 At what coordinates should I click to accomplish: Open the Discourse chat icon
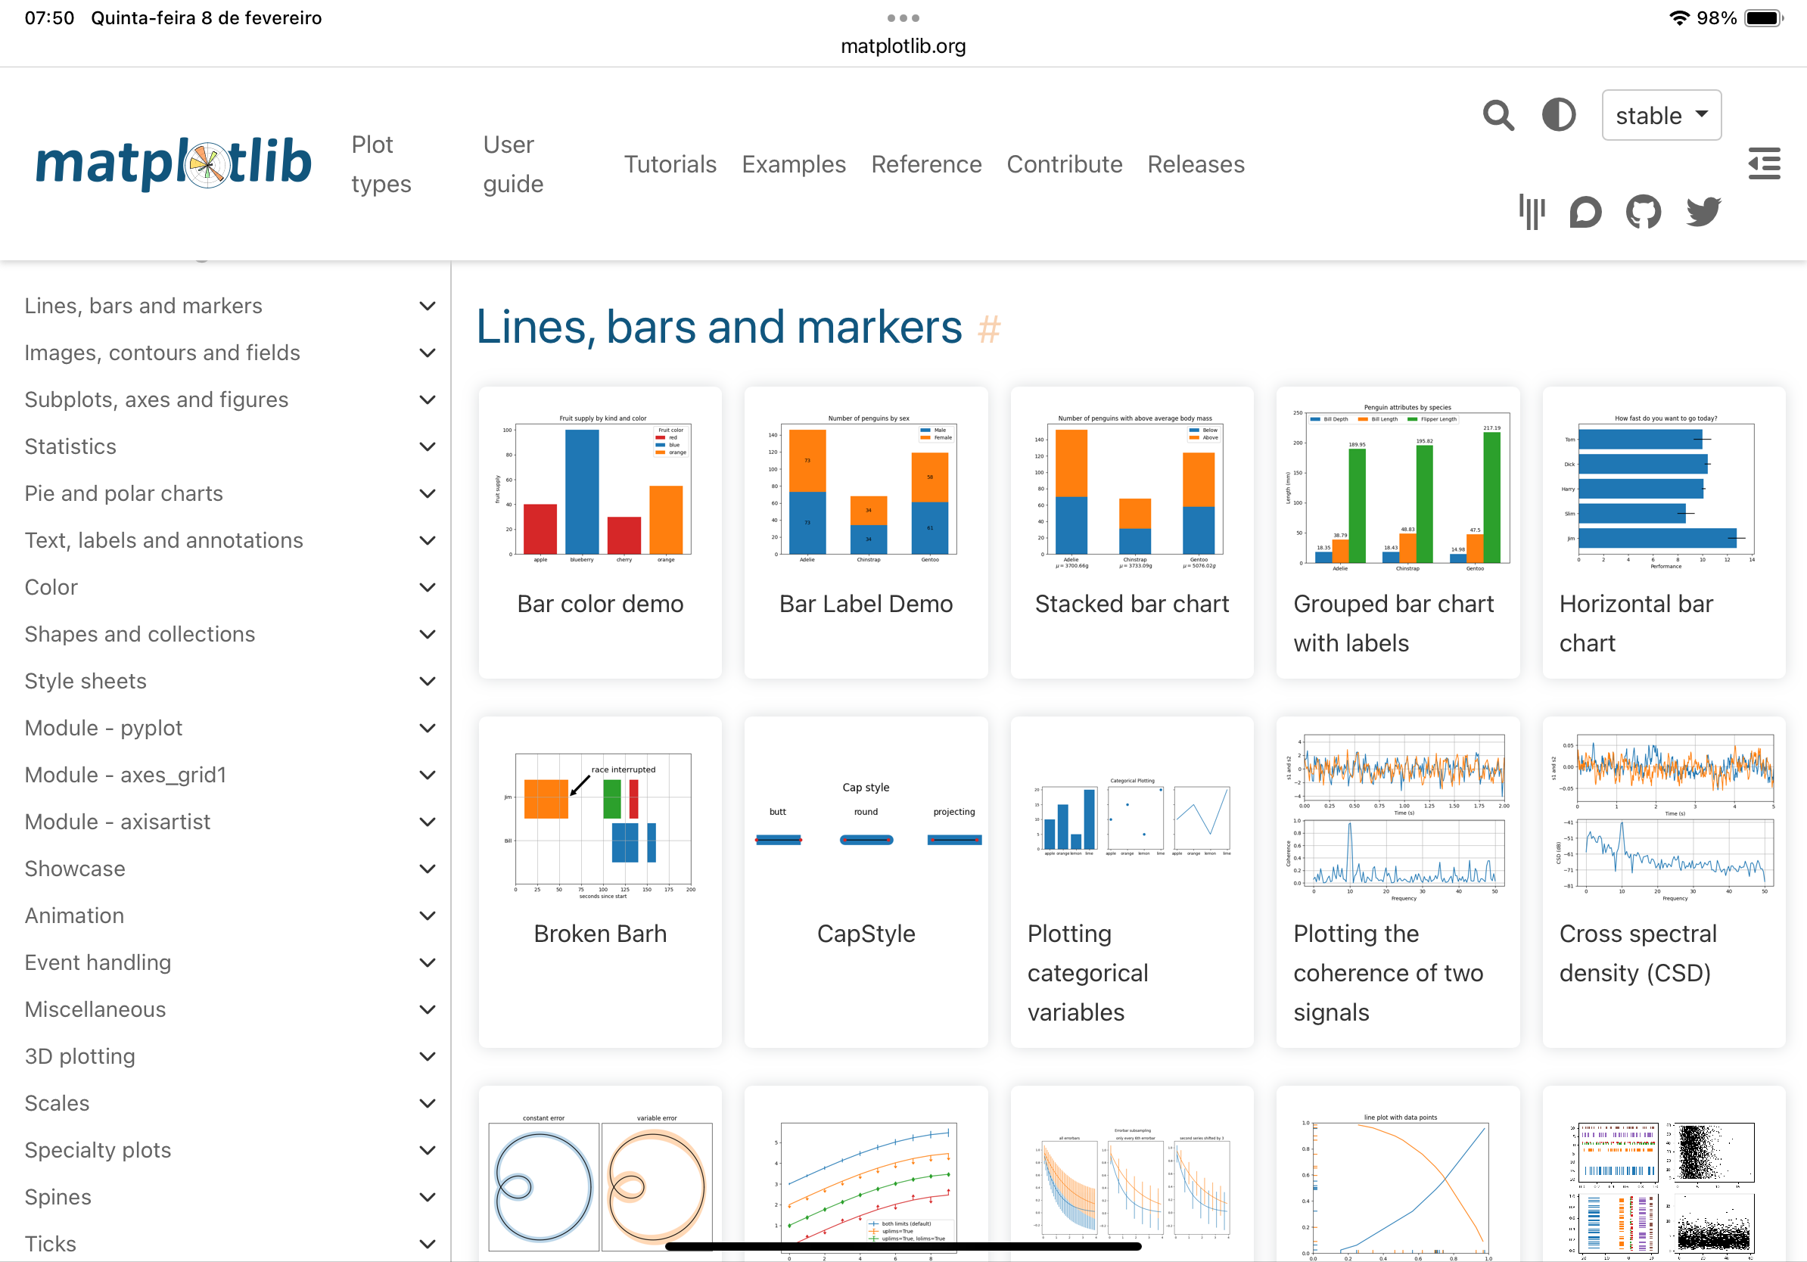click(1585, 212)
